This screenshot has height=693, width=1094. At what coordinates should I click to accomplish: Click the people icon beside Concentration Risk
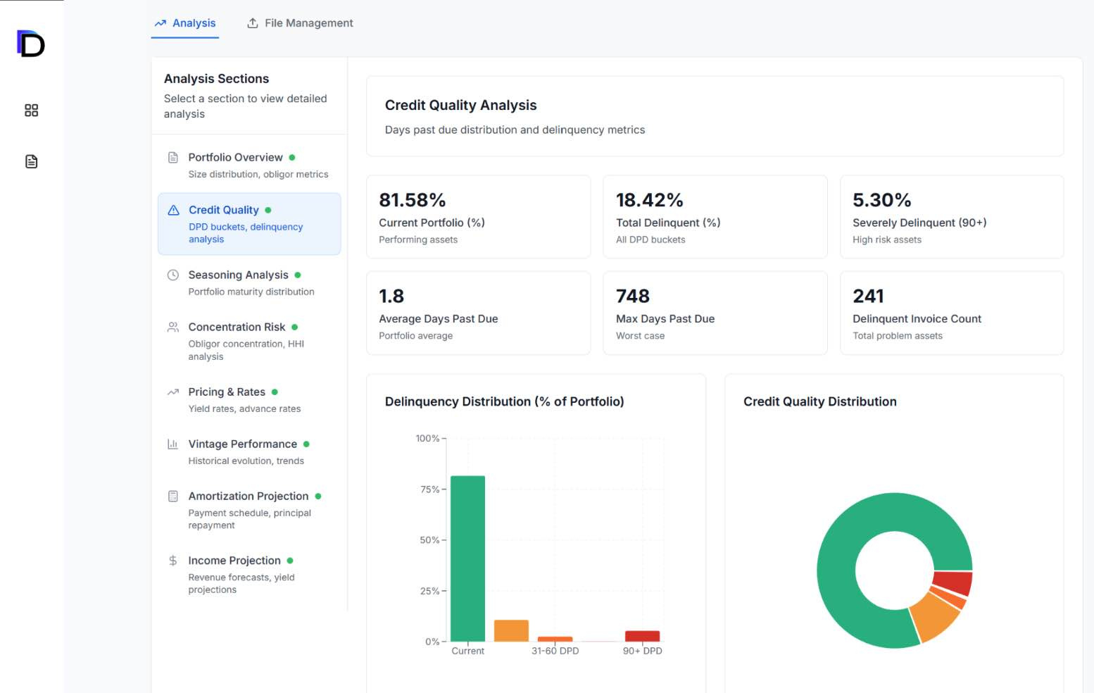click(172, 327)
